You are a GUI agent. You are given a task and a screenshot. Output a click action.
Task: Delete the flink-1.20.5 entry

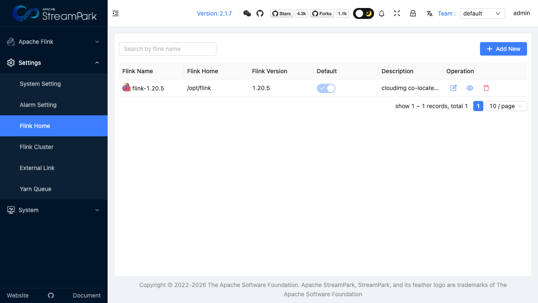click(x=486, y=88)
